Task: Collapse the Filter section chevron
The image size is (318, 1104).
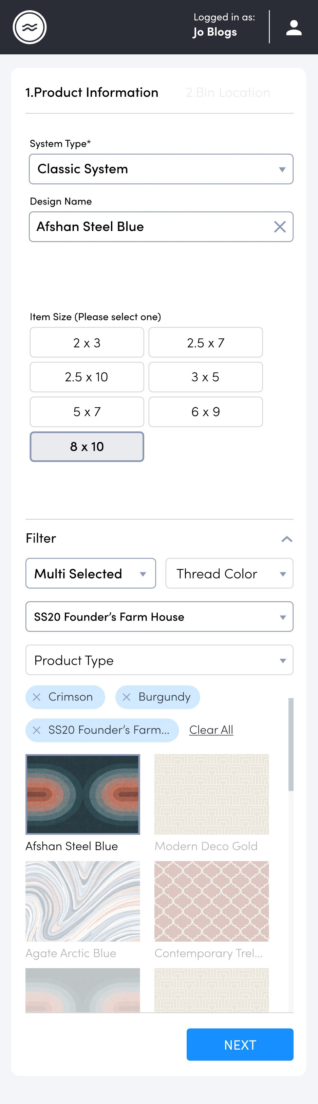Action: 287,539
